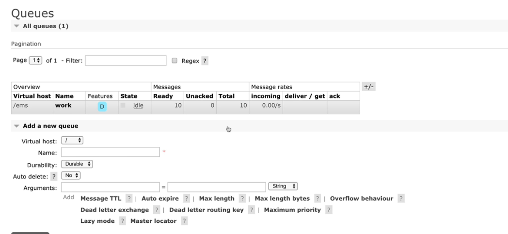Open the Auto delete help question mark

click(54, 177)
